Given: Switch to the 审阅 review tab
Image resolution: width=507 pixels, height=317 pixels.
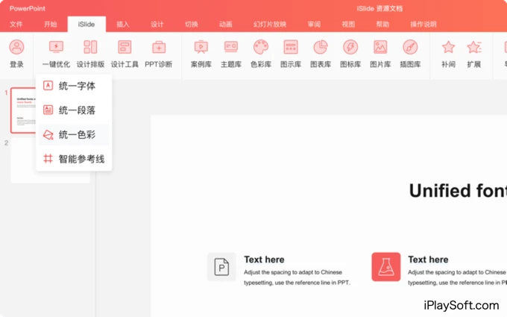Looking at the screenshot, I should click(314, 25).
